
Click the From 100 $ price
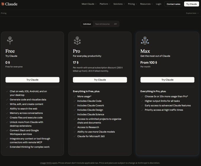[149, 63]
